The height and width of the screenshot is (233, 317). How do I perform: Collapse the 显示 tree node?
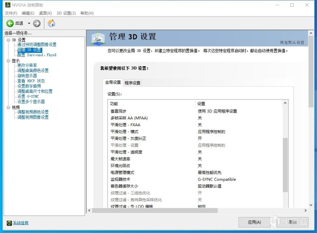click(x=8, y=61)
